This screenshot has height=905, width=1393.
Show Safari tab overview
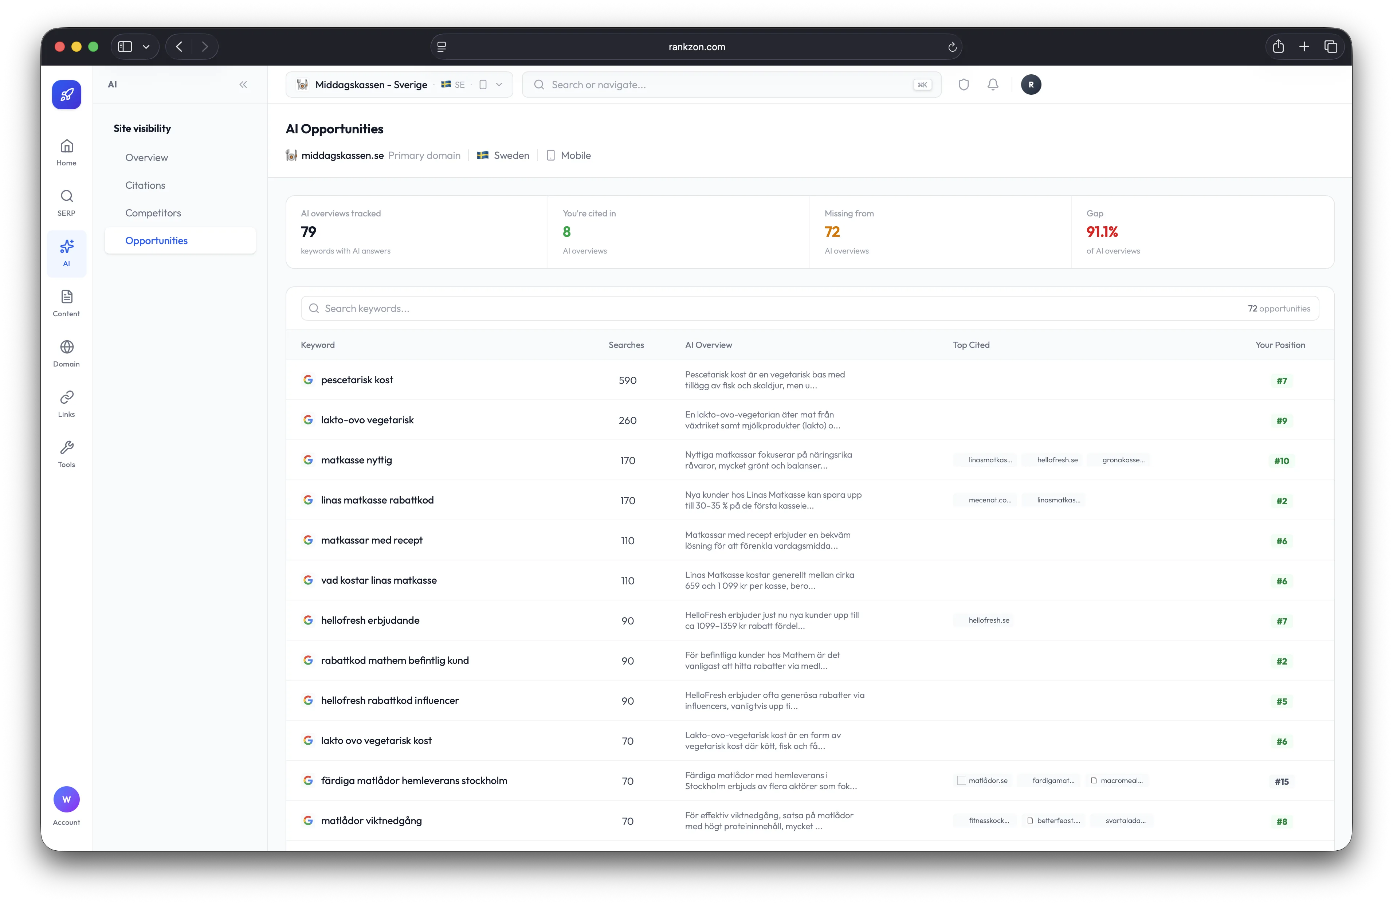click(x=1330, y=46)
